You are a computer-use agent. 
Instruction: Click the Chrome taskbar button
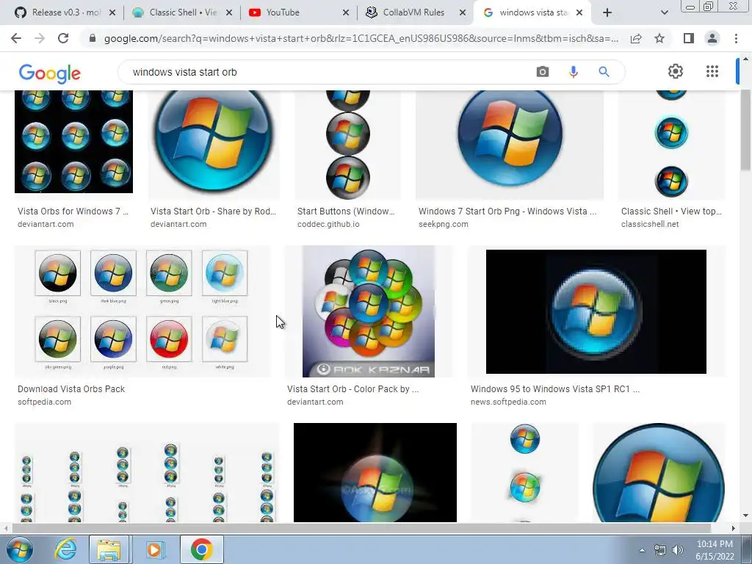pos(201,549)
